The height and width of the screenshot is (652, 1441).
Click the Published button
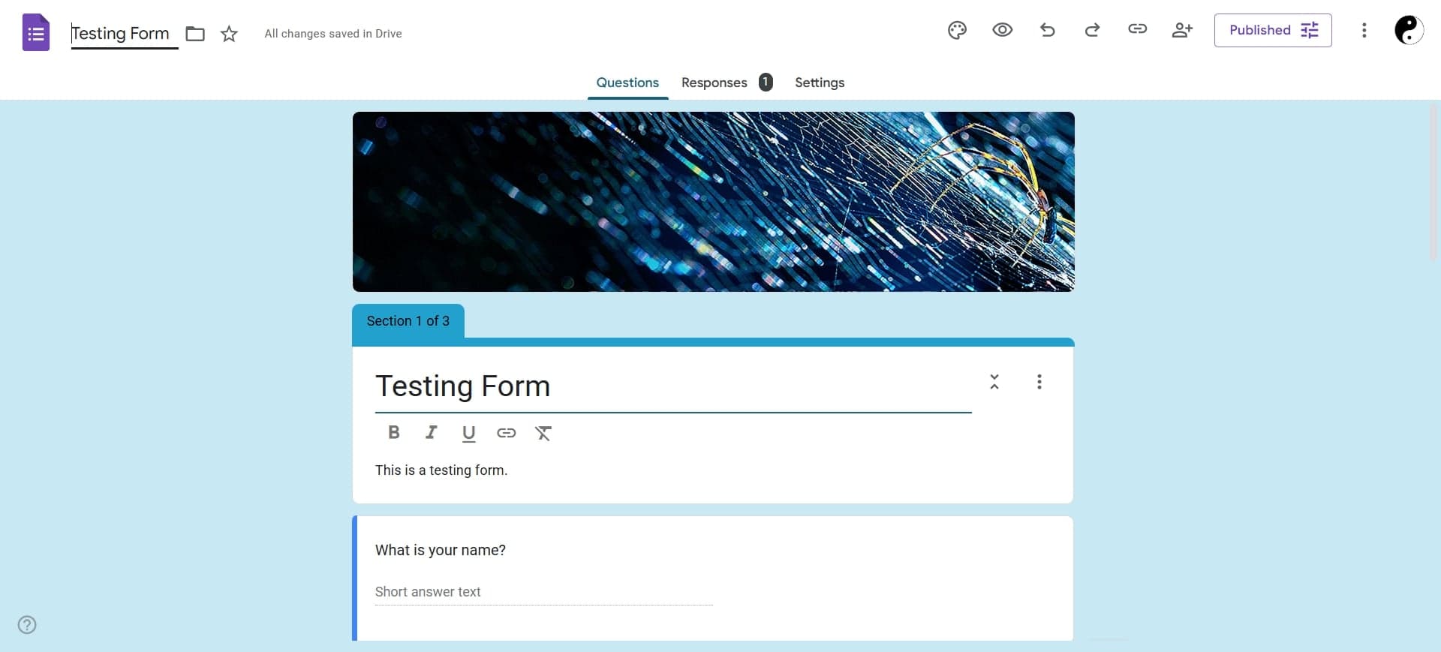[x=1272, y=30]
